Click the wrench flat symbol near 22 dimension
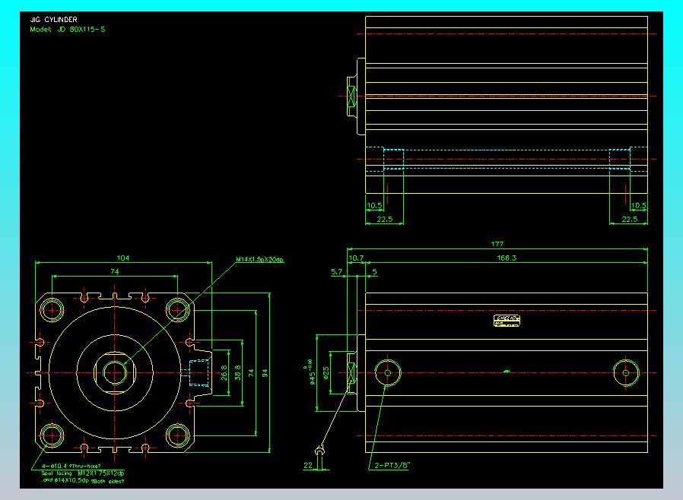This screenshot has width=683, height=500. click(322, 454)
